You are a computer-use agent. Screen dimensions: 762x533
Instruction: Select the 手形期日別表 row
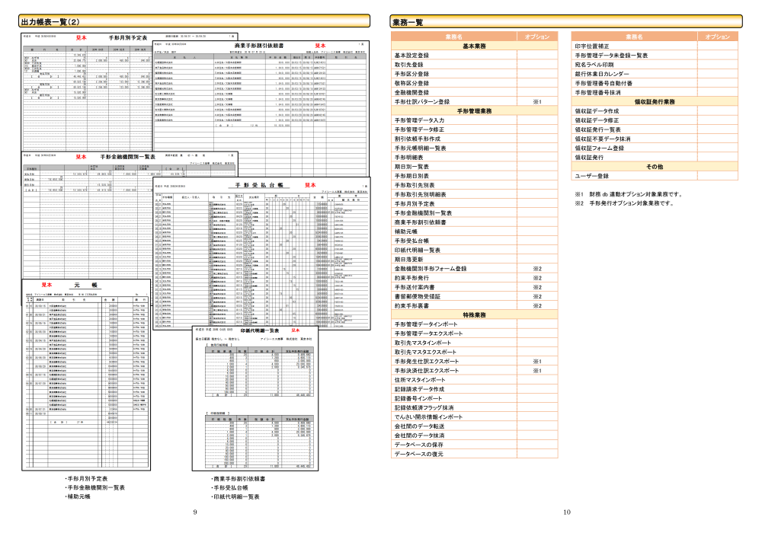click(x=474, y=176)
